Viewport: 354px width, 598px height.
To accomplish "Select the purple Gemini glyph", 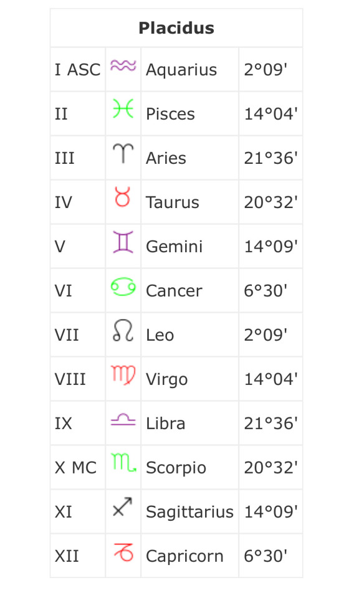I will pyautogui.click(x=123, y=242).
